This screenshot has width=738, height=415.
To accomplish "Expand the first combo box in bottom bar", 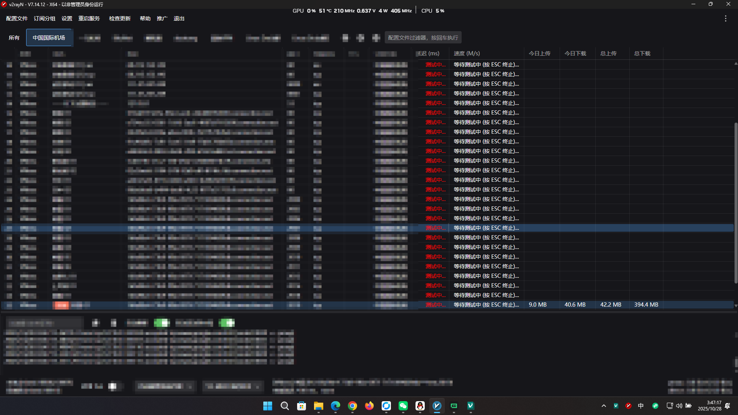I will (x=165, y=386).
